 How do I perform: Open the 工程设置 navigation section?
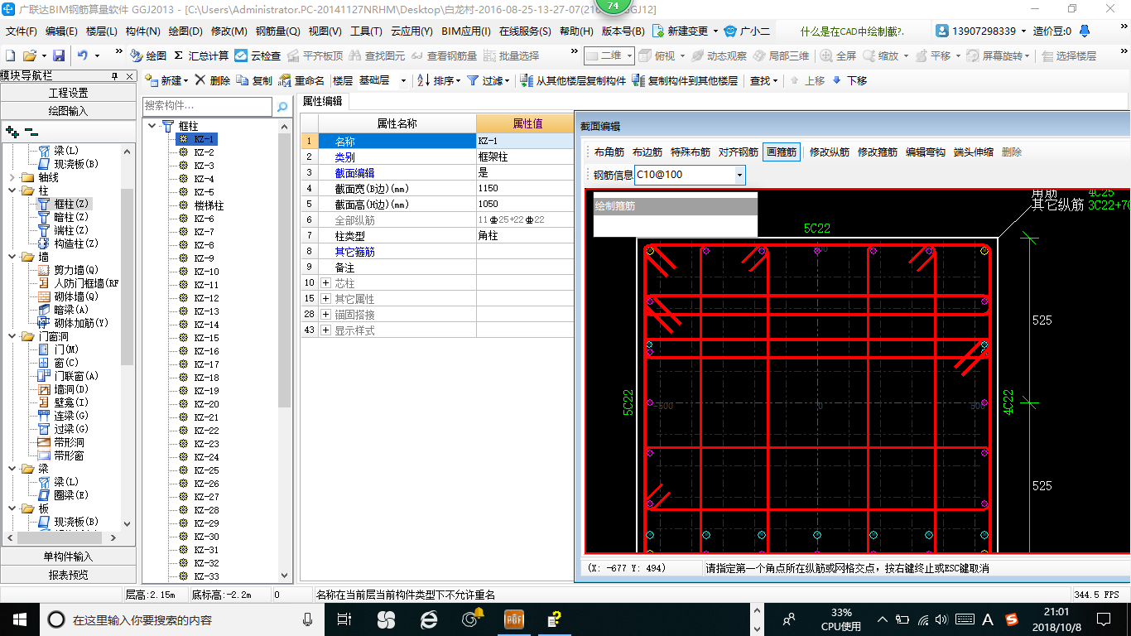(68, 93)
